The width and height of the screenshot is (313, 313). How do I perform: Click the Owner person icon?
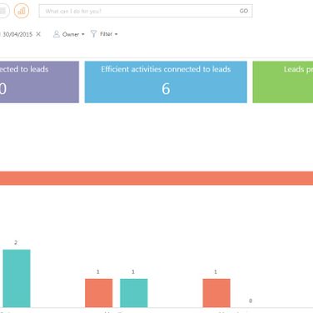[57, 34]
